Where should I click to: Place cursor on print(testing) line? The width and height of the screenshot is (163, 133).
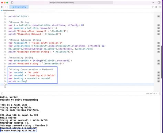18,81
